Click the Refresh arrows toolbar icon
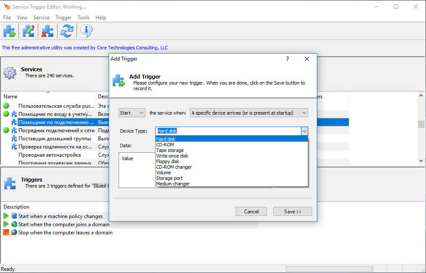This screenshot has width=426, height=273. point(67,31)
